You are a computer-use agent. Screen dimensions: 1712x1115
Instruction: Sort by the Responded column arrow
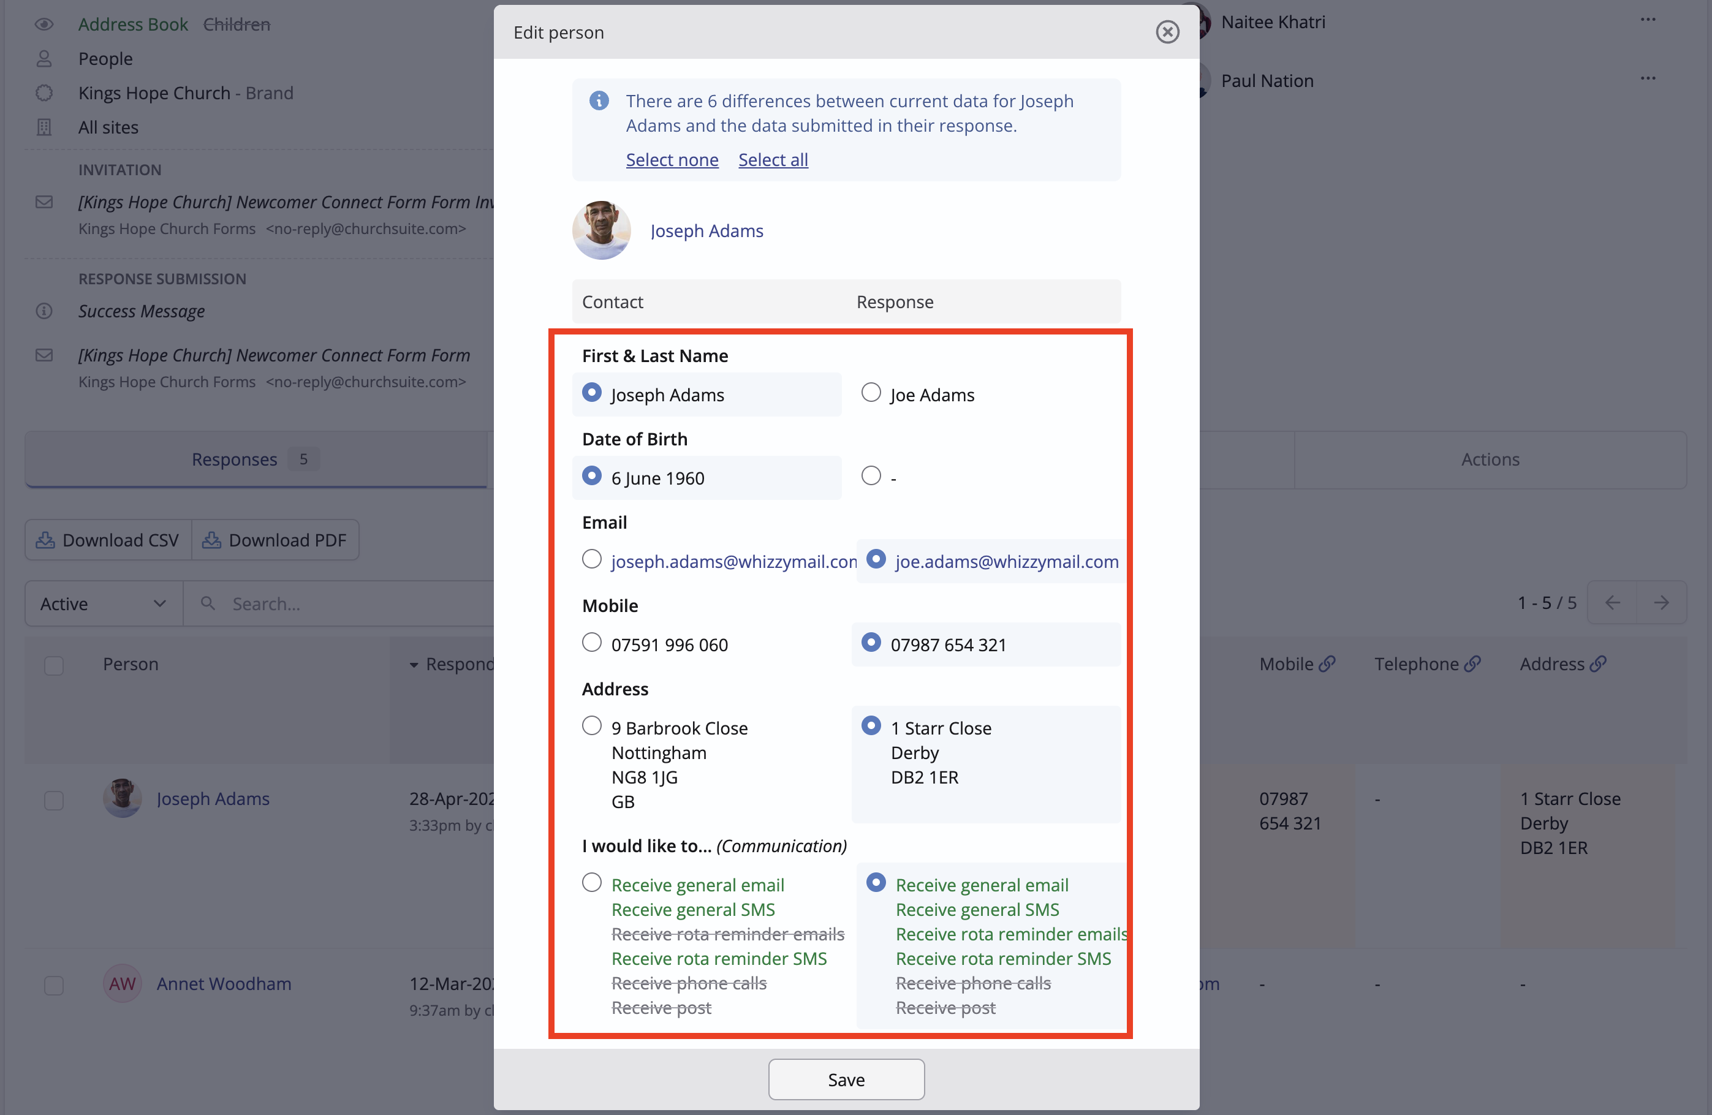(414, 665)
